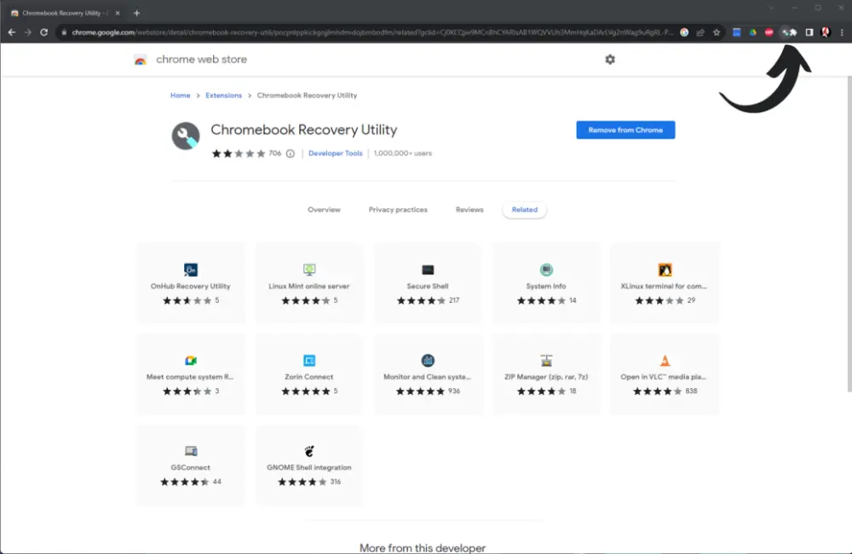852x554 pixels.
Task: Click the System Info icon
Action: [546, 270]
